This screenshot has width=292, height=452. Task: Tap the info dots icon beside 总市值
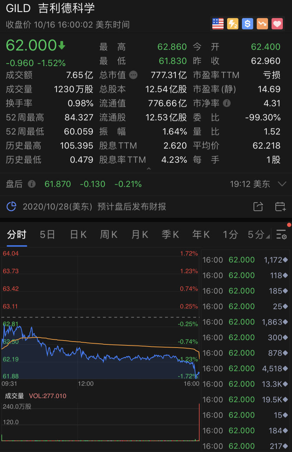[x=133, y=75]
